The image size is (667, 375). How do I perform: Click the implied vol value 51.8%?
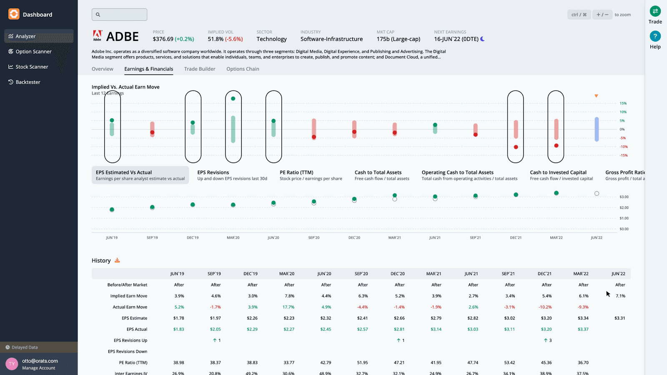(216, 39)
